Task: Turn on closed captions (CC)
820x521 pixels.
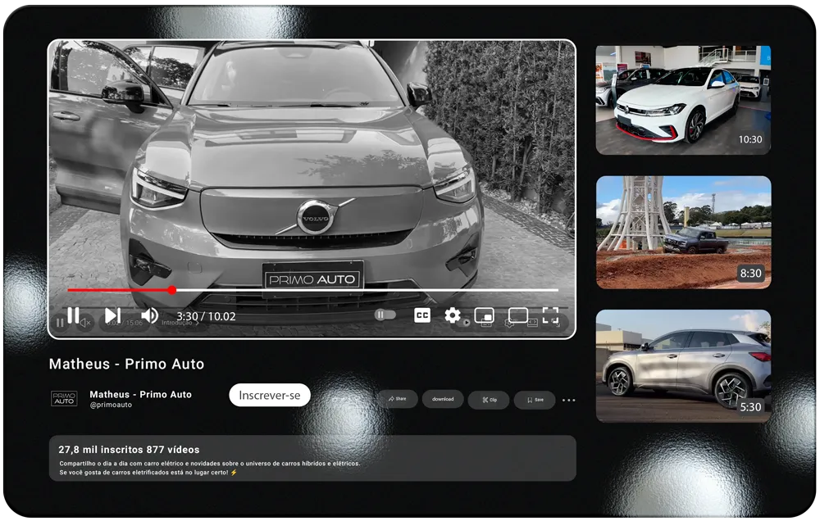Action: (422, 315)
